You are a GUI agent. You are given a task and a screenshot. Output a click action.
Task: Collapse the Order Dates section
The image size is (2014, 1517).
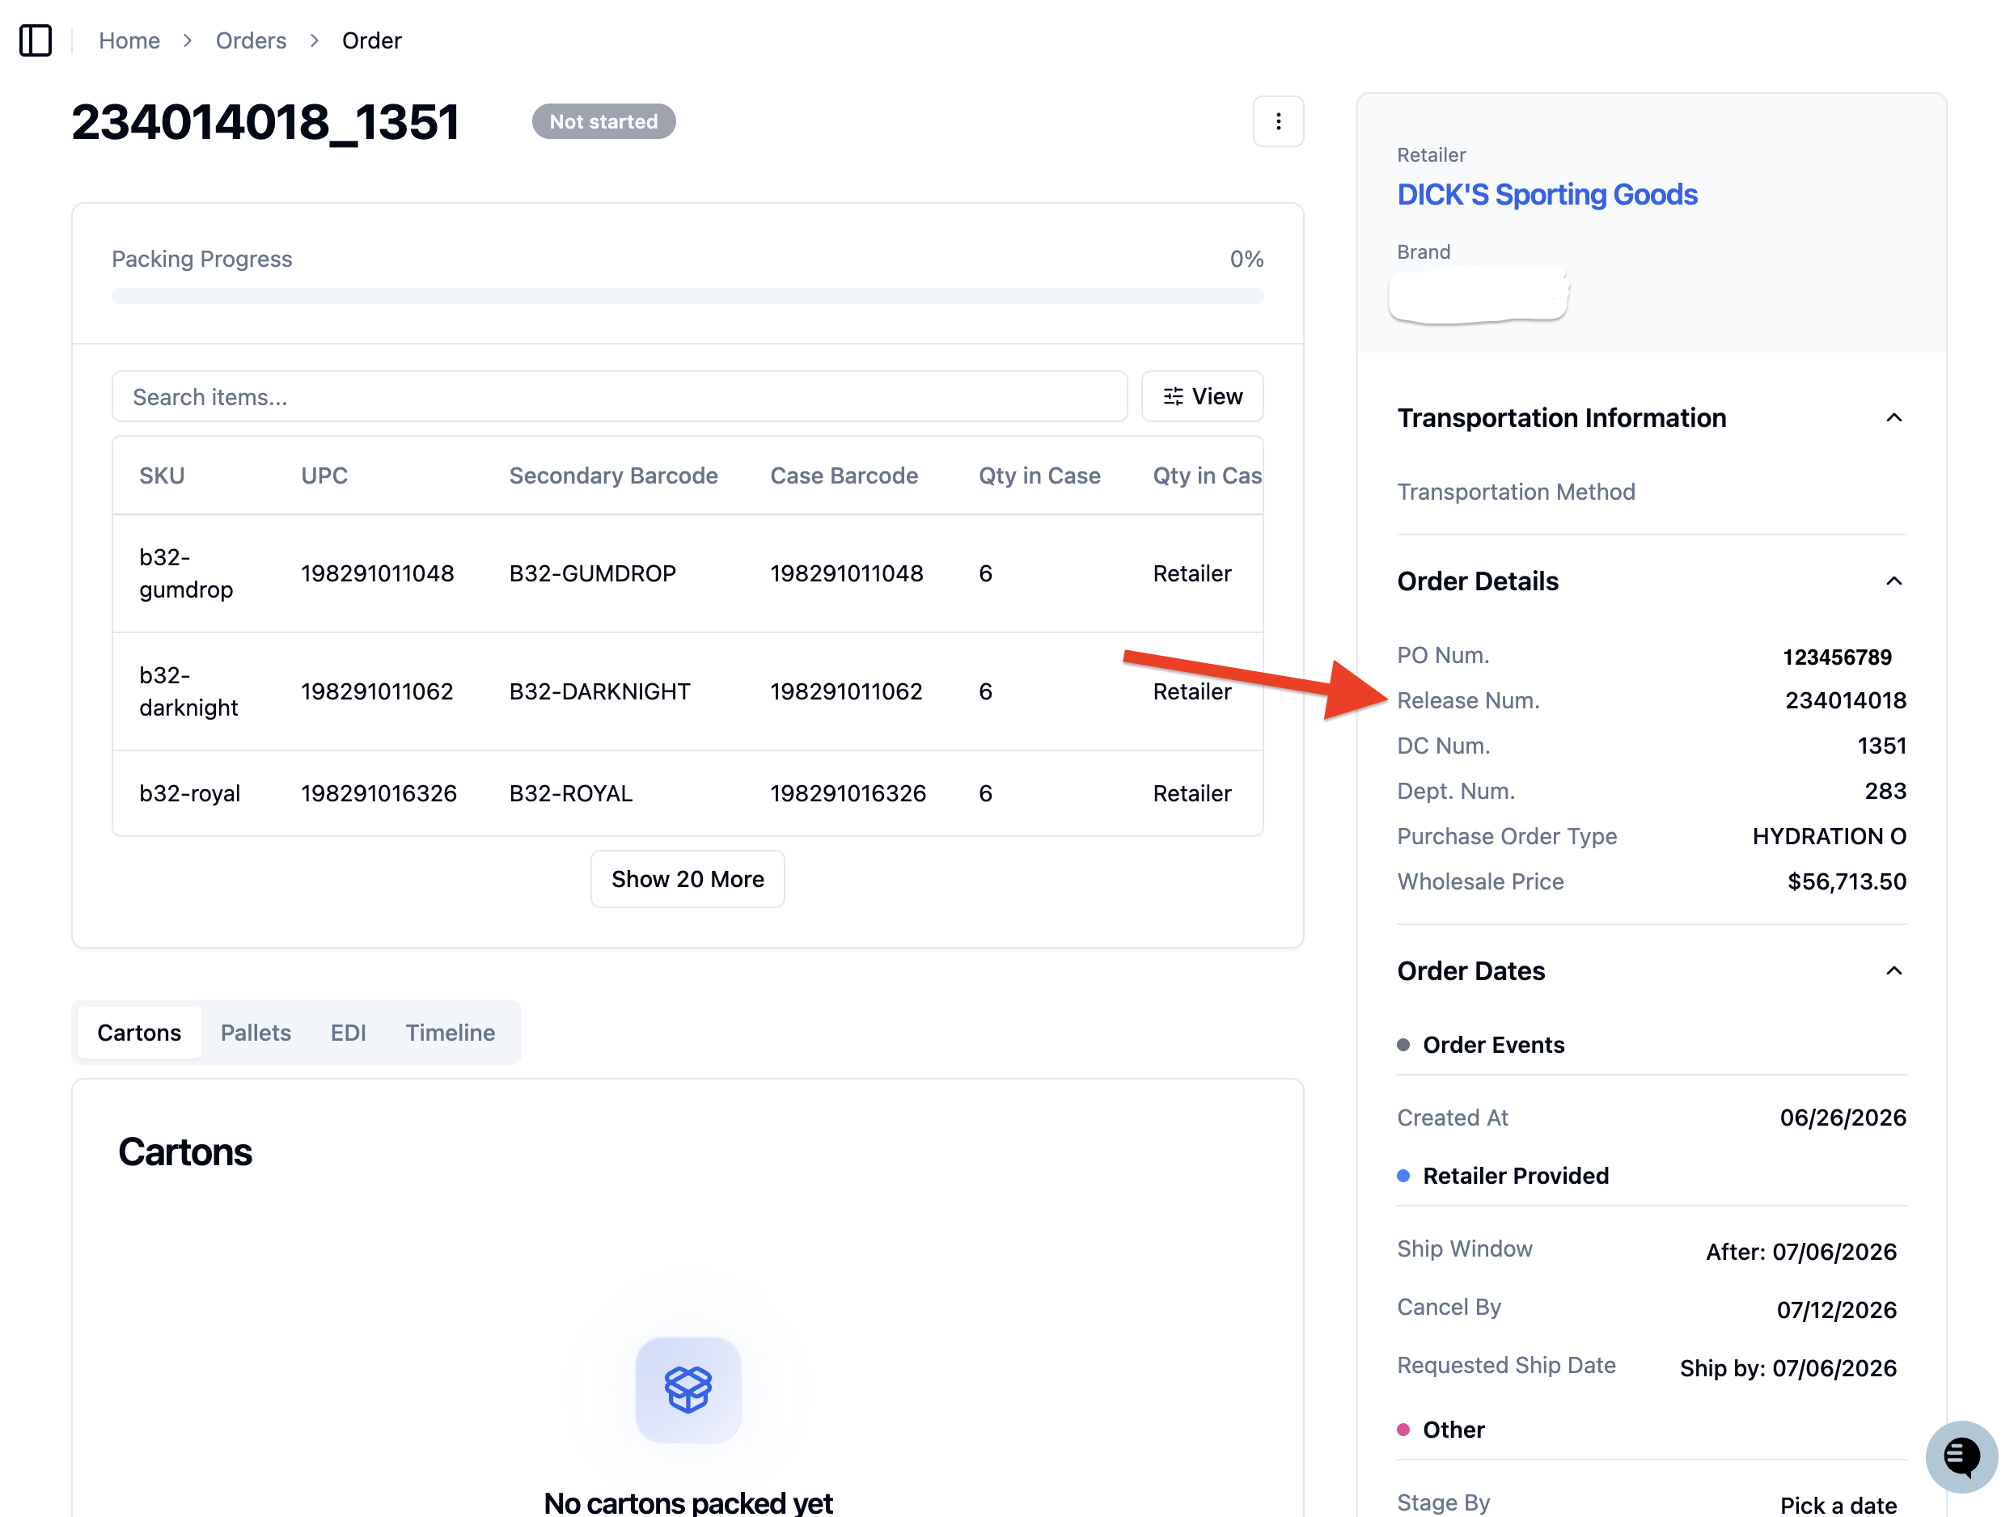pyautogui.click(x=1893, y=971)
